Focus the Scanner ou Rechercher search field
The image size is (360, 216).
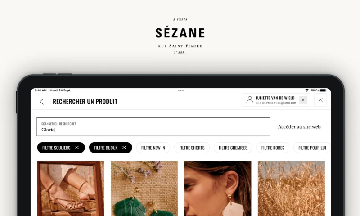(153, 127)
